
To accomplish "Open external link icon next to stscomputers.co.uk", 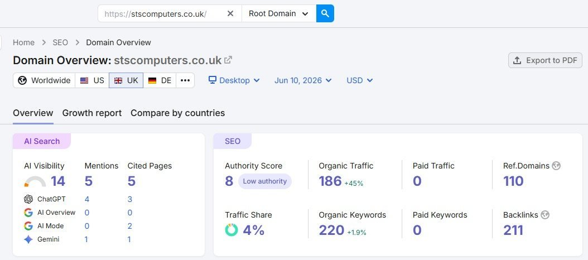I will [228, 60].
